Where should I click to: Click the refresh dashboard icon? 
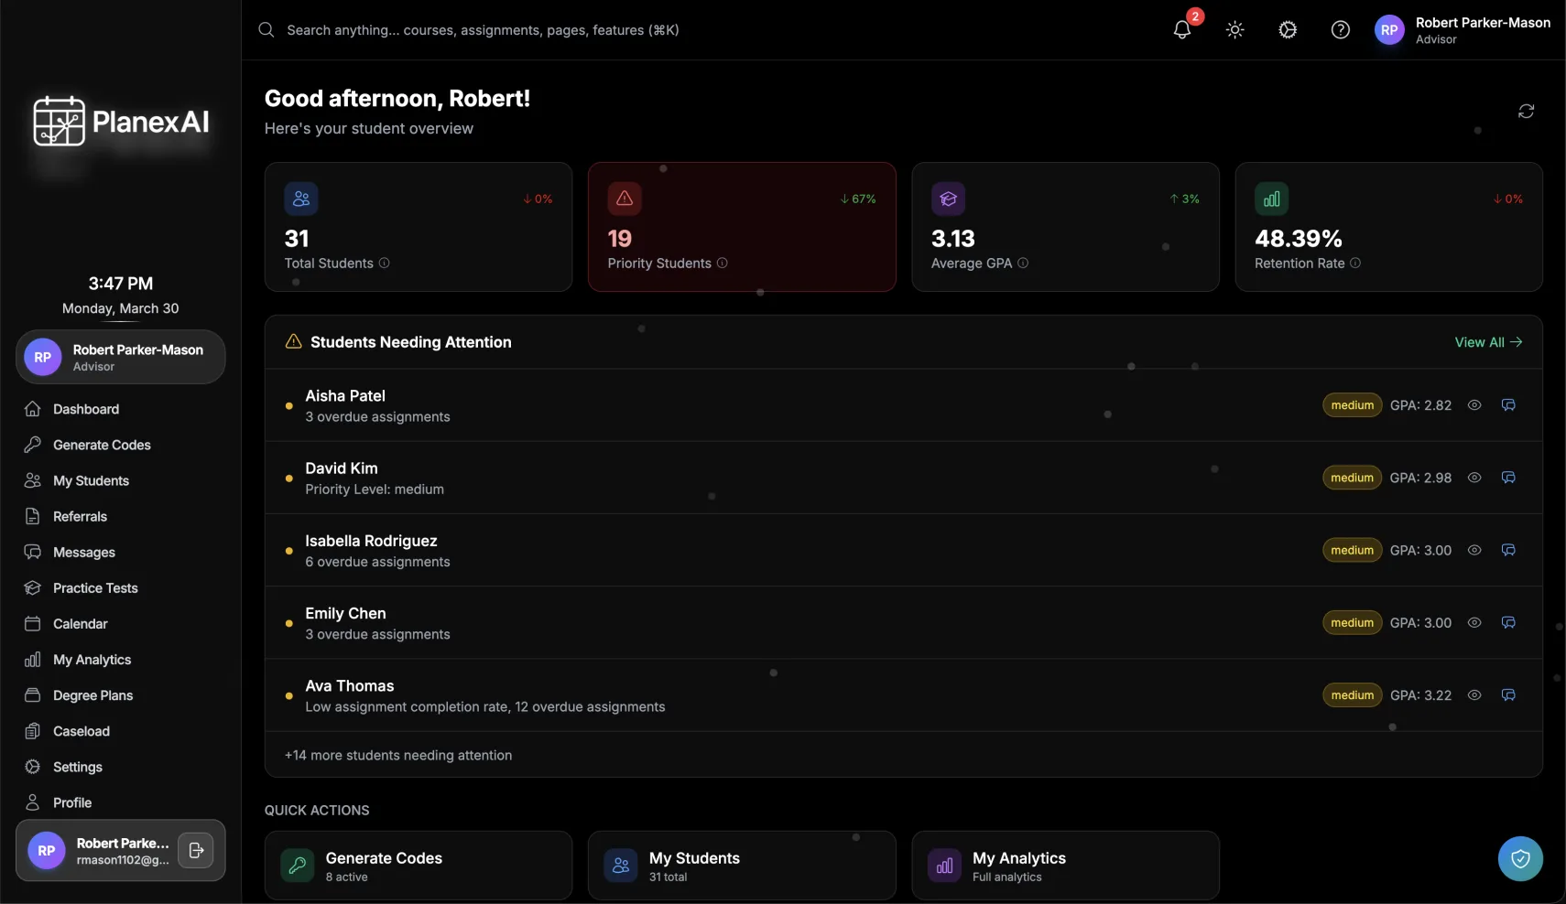(x=1526, y=111)
